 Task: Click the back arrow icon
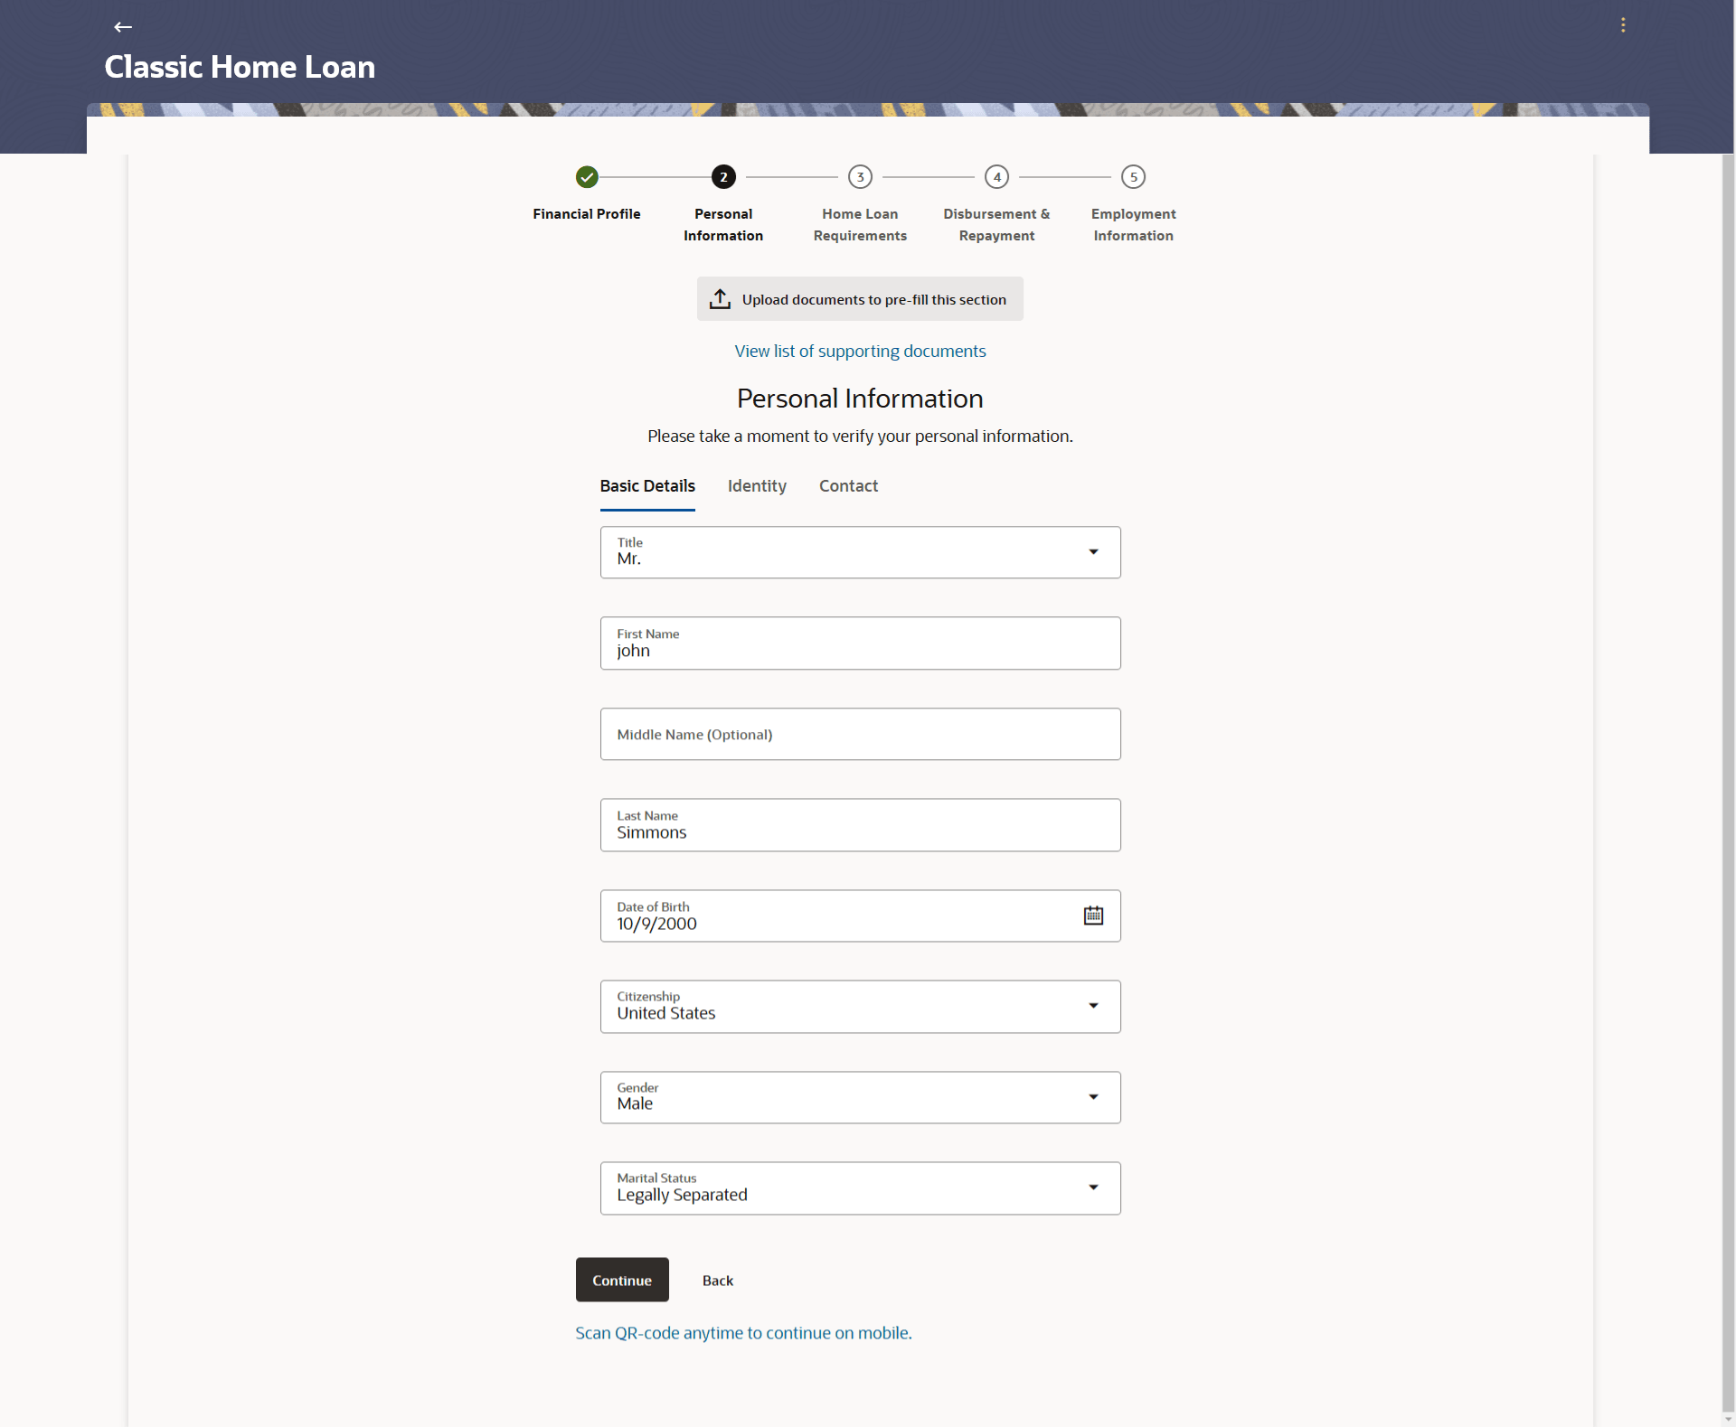pyautogui.click(x=123, y=27)
